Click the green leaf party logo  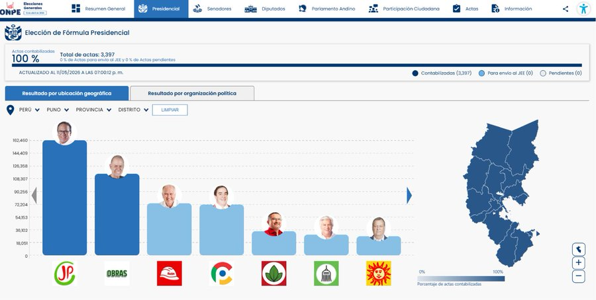click(273, 273)
